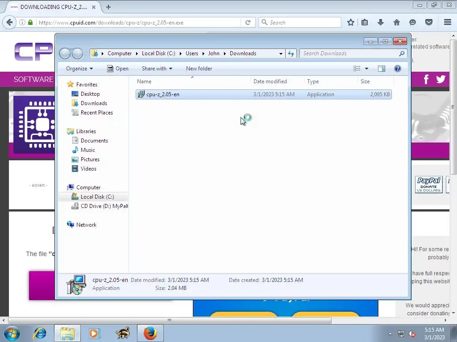Viewport: 457px width, 342px height.
Task: Expand arrow after Users breadcrumb
Action: coord(203,53)
